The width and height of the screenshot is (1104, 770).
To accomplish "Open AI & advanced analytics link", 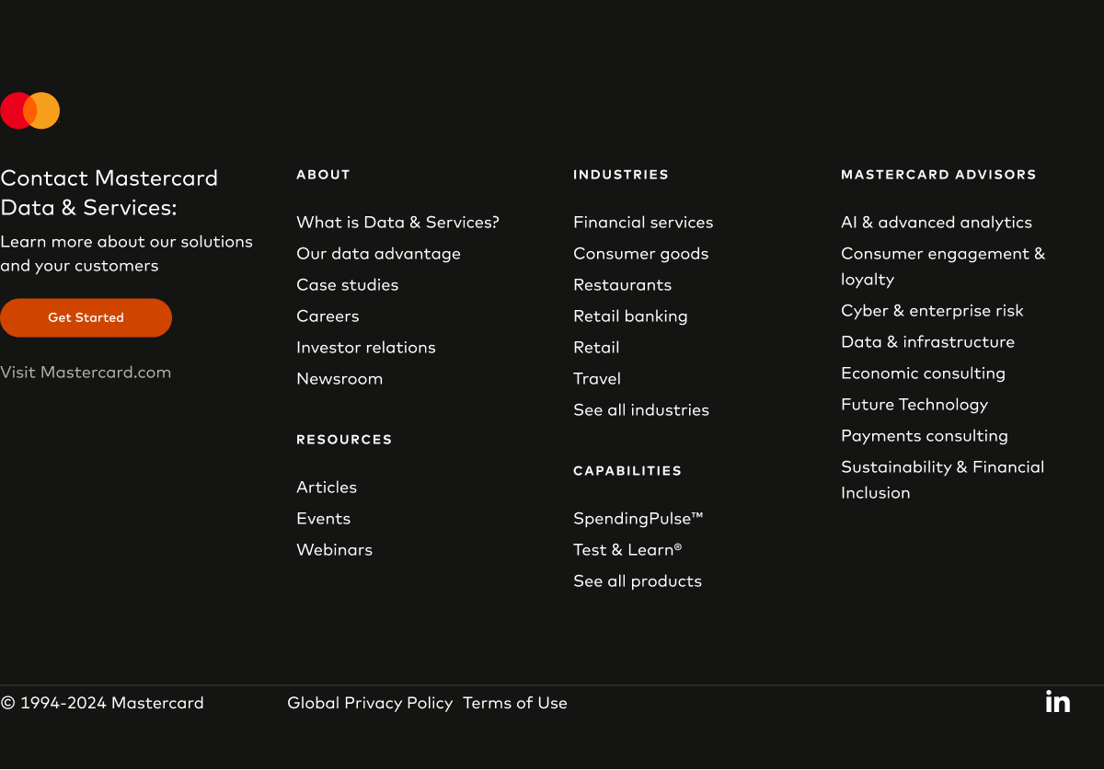I will tap(936, 223).
